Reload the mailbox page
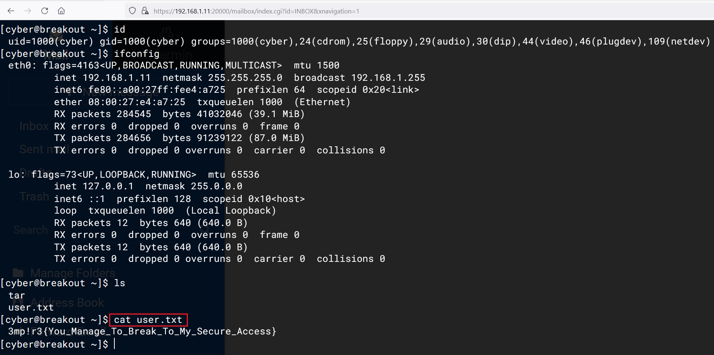This screenshot has height=355, width=714. coord(45,11)
